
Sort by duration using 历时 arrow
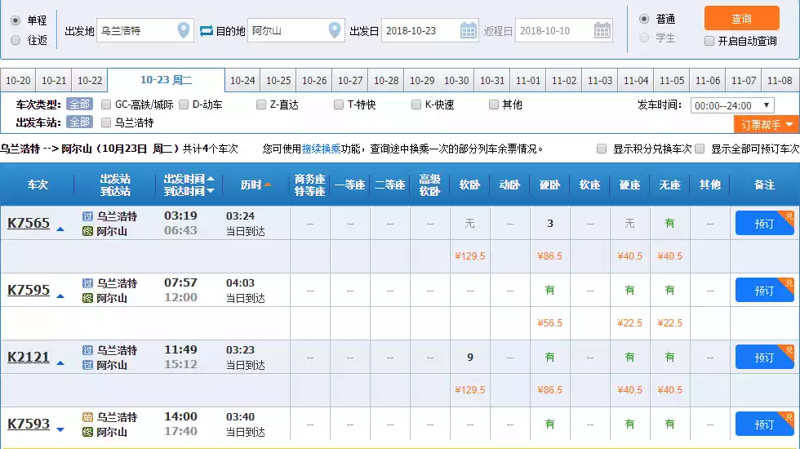point(268,185)
